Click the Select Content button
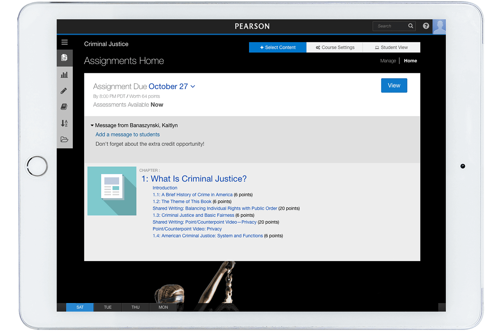Image resolution: width=498 pixels, height=331 pixels. [x=278, y=47]
